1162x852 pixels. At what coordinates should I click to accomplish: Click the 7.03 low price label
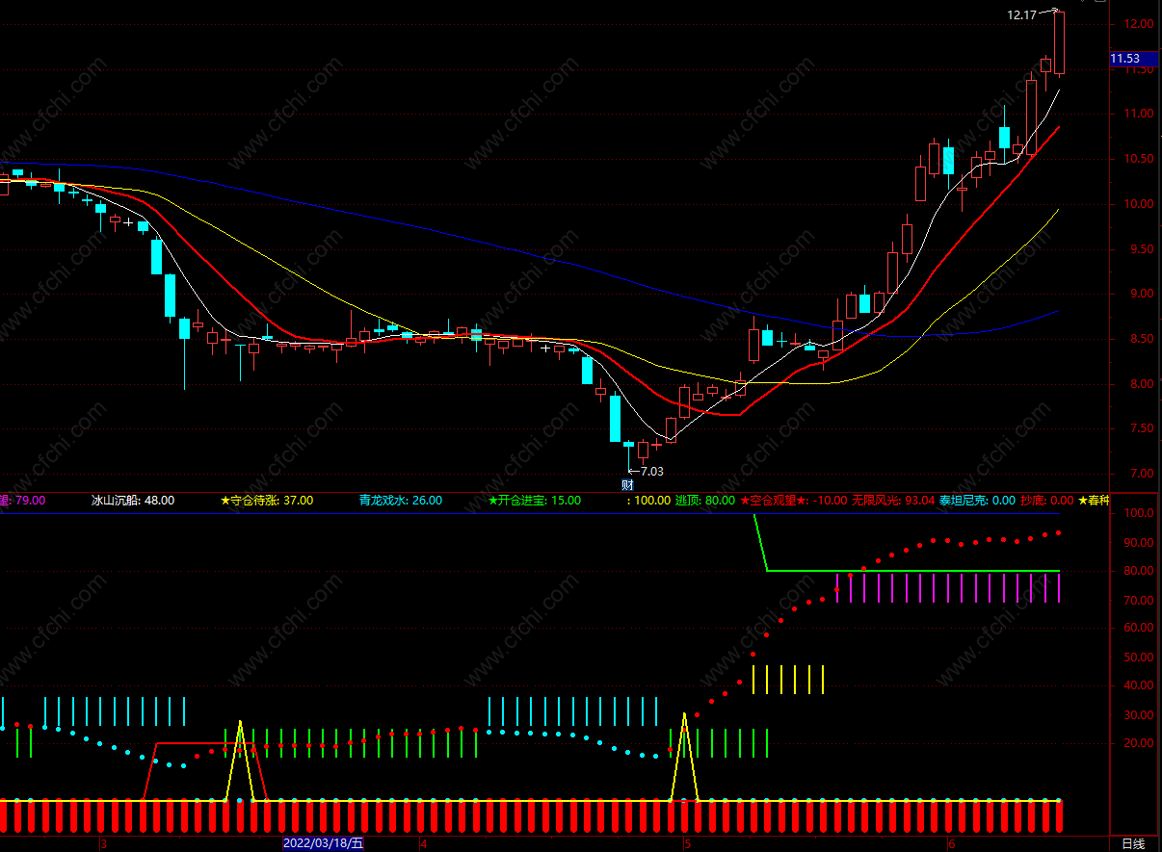652,471
